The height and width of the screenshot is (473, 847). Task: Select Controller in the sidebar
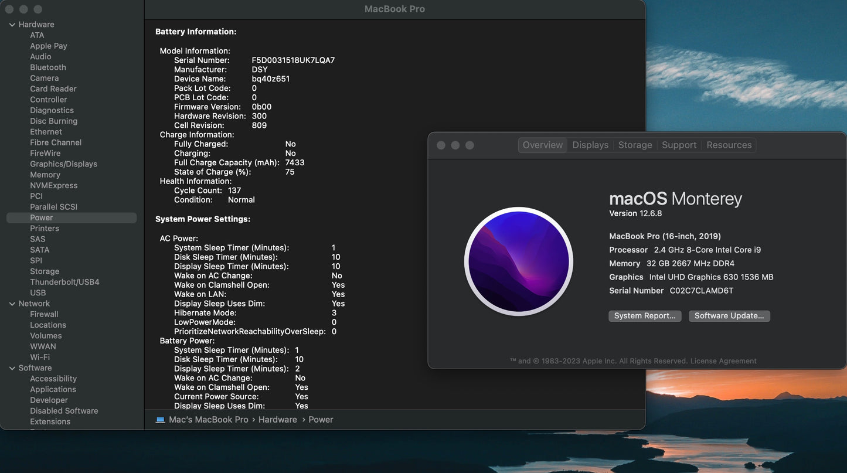click(x=49, y=100)
